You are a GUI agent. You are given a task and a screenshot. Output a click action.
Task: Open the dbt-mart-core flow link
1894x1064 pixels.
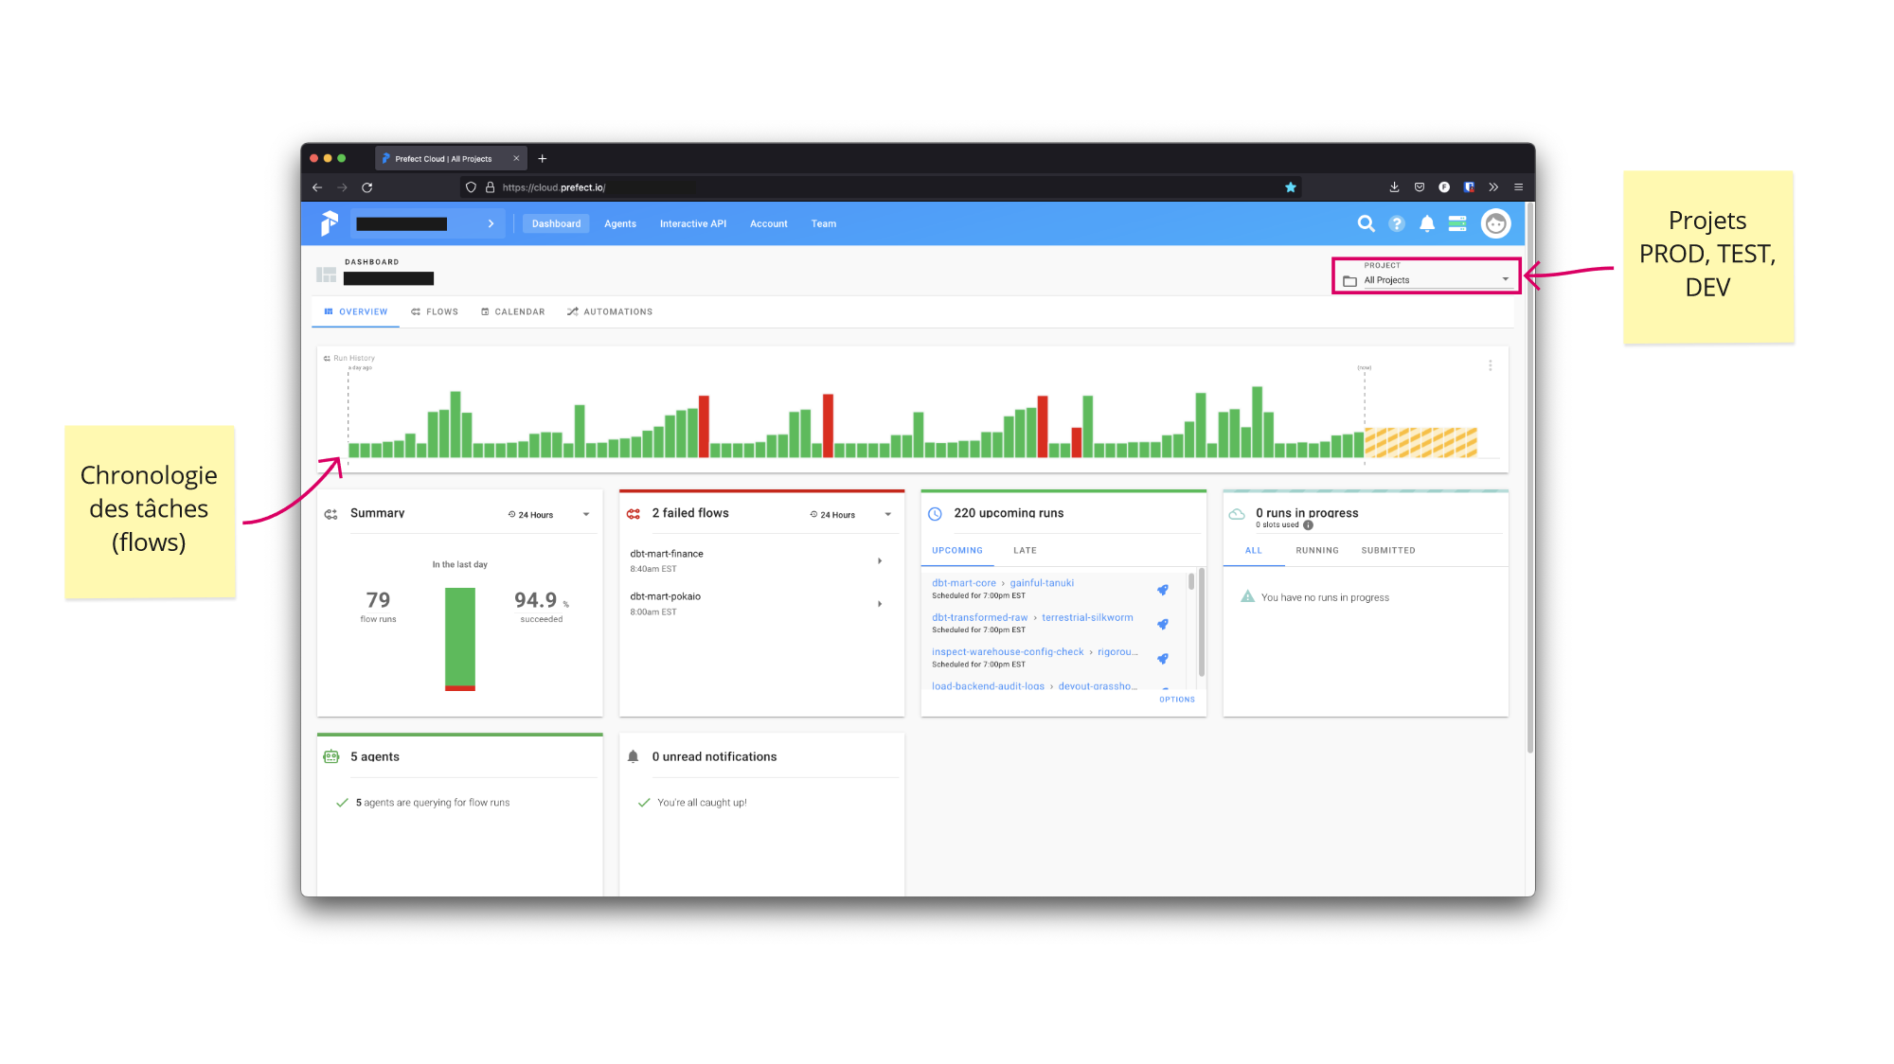(964, 583)
